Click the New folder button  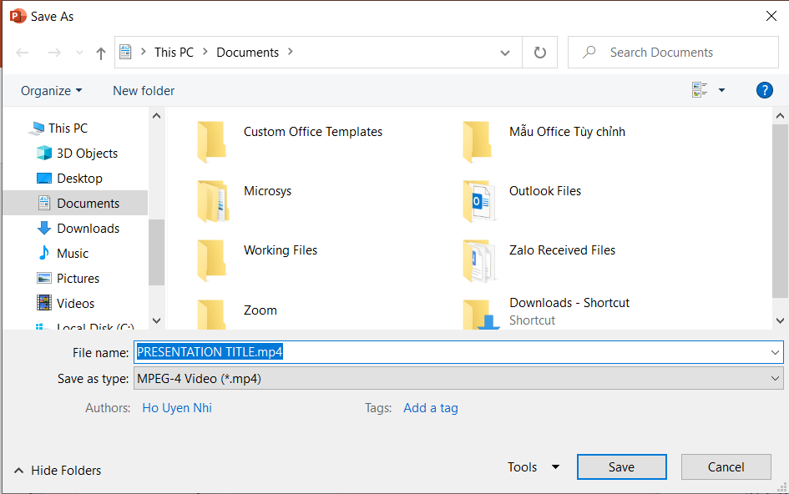[x=144, y=90]
